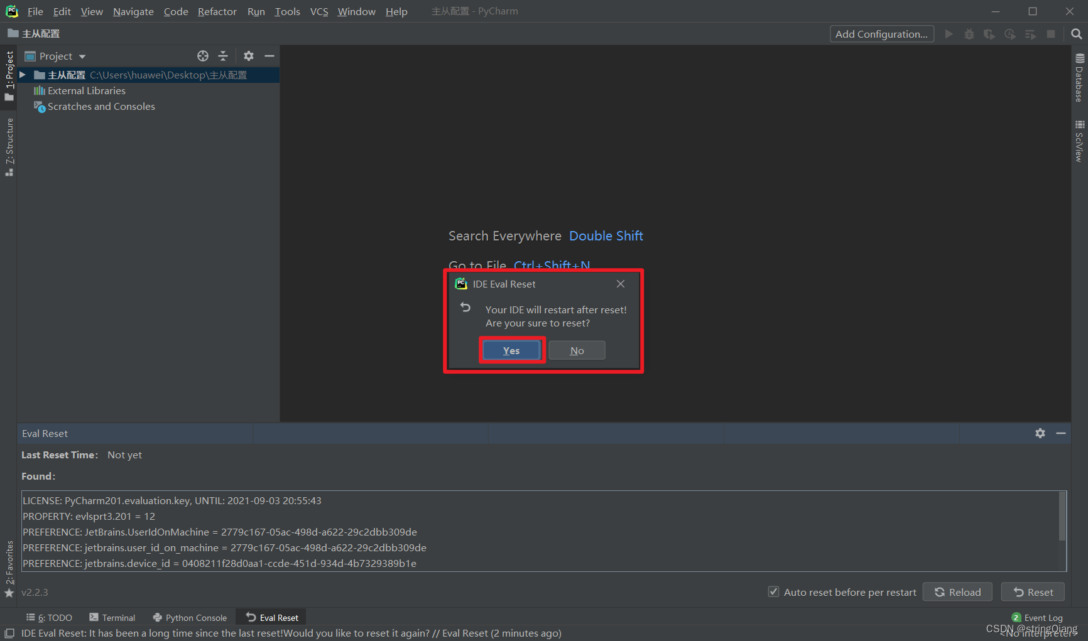Open the Database side tool window
The height and width of the screenshot is (641, 1088).
[1079, 78]
